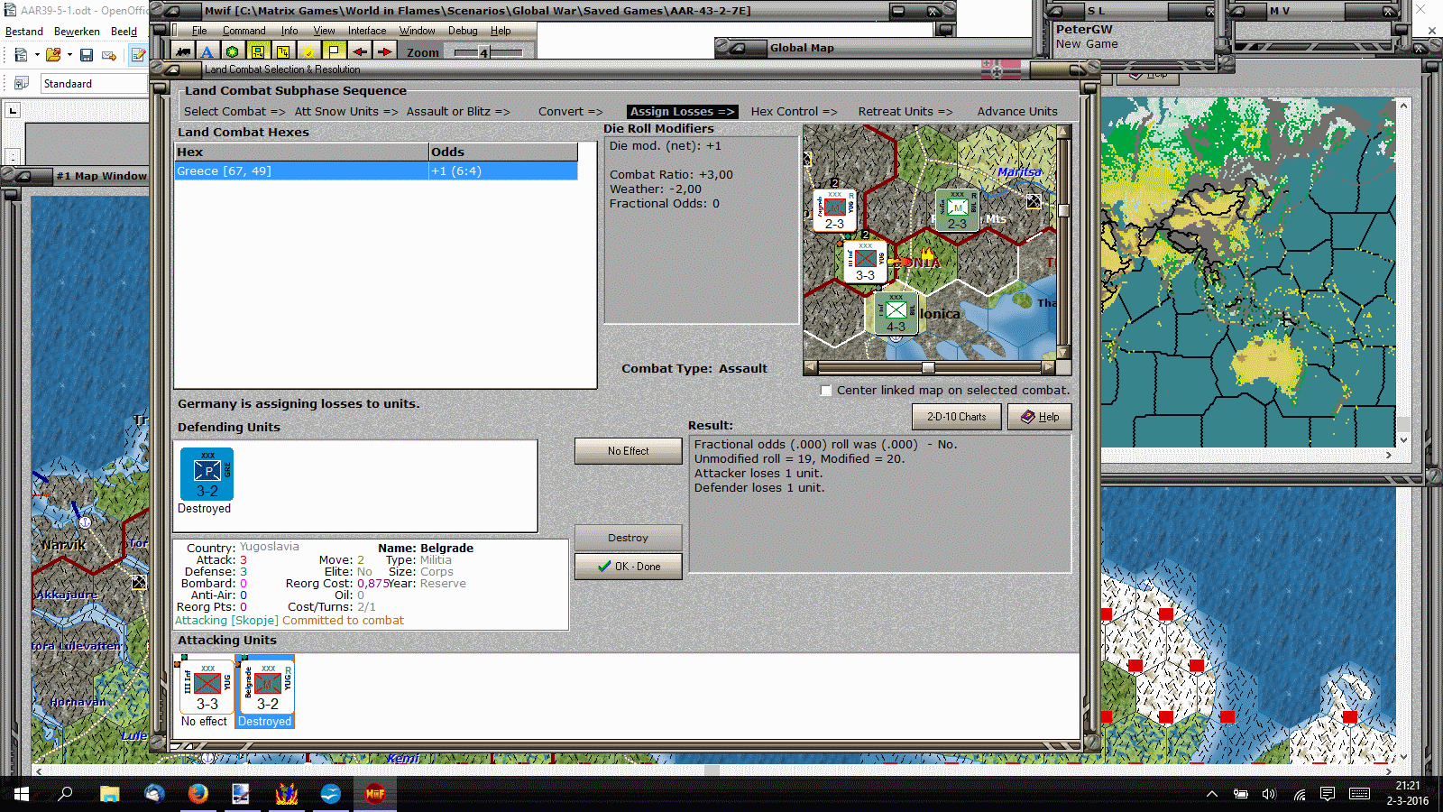Image resolution: width=1443 pixels, height=812 pixels.
Task: Open the OpenOffice Bewerken menu
Action: click(x=77, y=32)
